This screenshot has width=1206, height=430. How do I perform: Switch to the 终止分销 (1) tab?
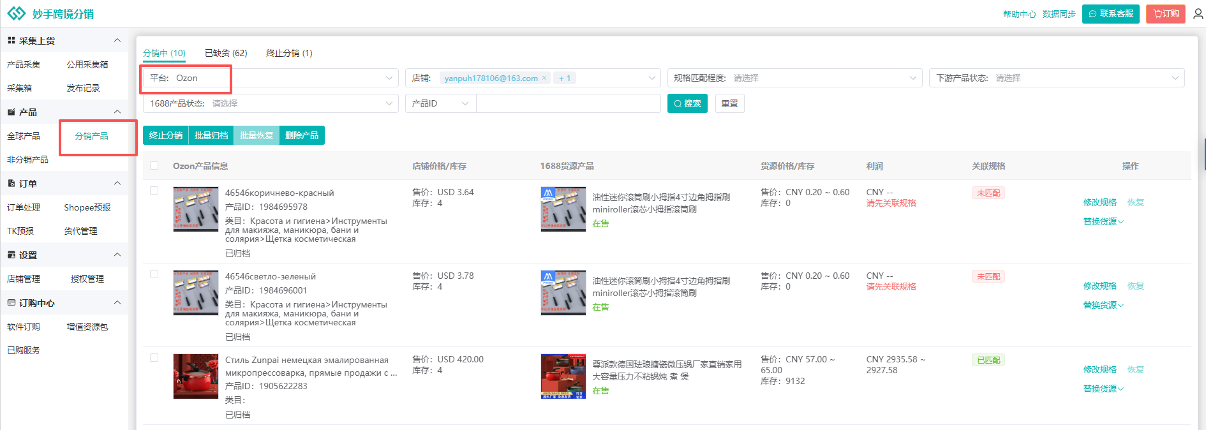tap(289, 53)
